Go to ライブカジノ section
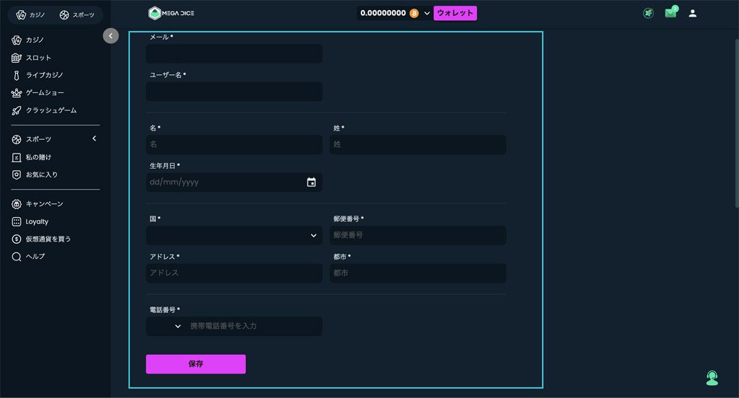 click(38, 75)
